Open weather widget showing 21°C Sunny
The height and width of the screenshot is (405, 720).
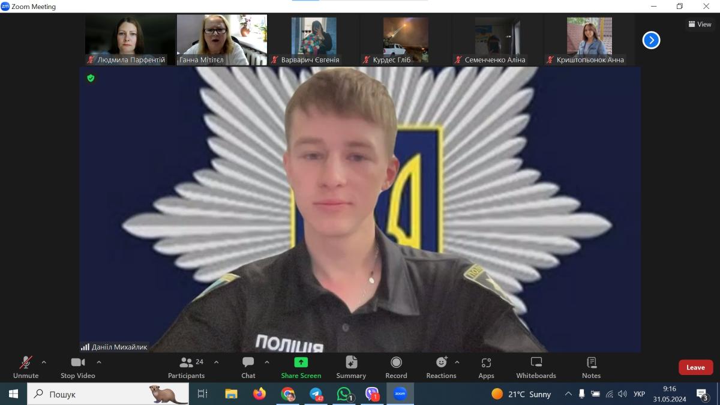[x=521, y=394]
